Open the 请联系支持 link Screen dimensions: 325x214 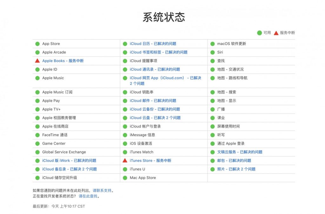[102, 191]
